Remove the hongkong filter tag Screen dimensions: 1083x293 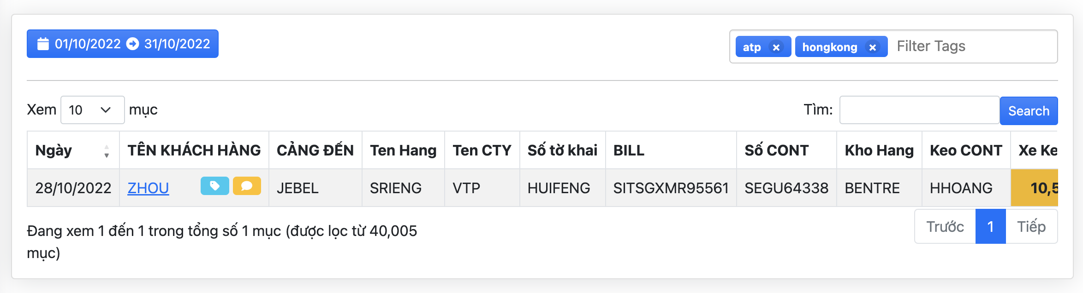[x=872, y=47]
